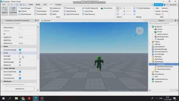Open Find All / Replace All
This screenshot has width=179, height=101.
coord(90,8)
